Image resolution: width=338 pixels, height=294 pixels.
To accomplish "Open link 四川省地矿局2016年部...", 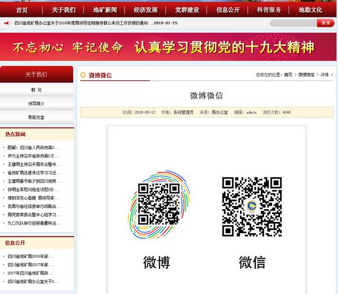I will 30,256.
